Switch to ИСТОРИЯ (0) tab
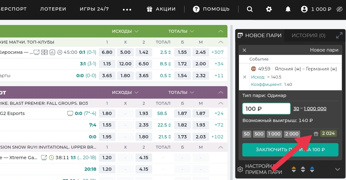This screenshot has width=346, height=180. [308, 36]
